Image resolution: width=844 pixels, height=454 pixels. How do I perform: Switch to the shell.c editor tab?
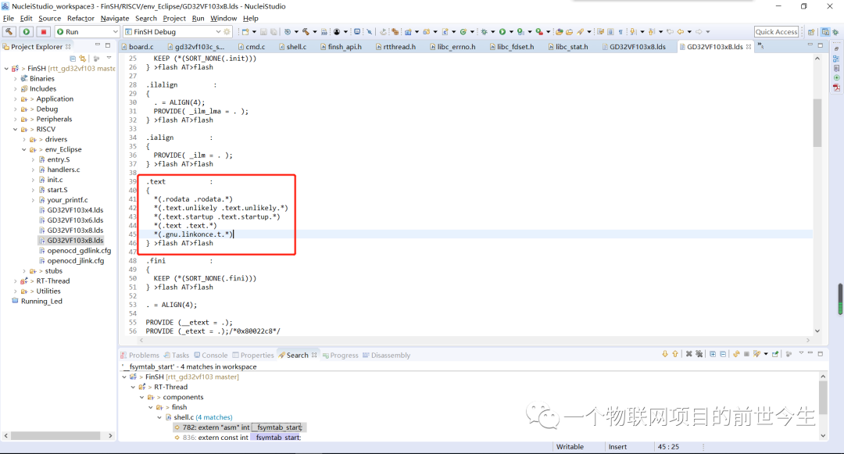click(x=296, y=47)
